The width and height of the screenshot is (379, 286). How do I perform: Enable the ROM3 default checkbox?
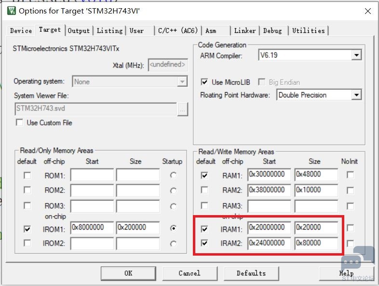pyautogui.click(x=27, y=206)
